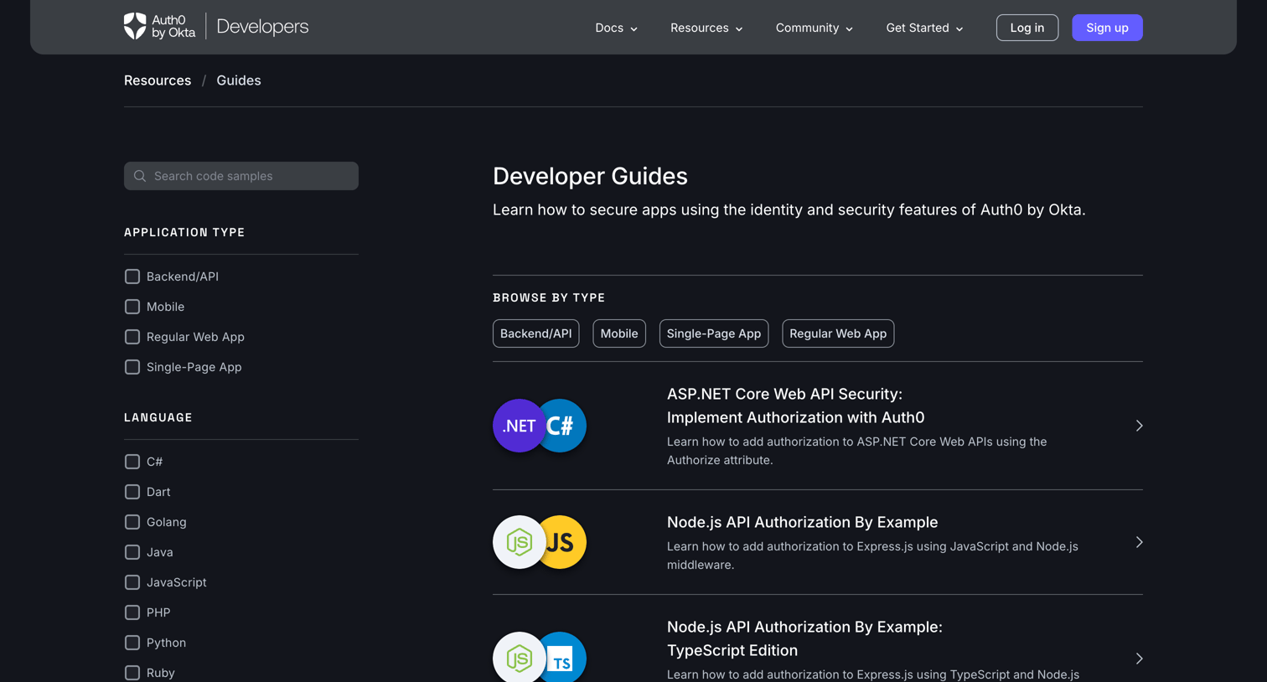The width and height of the screenshot is (1267, 682).
Task: Click the Guides breadcrumb link
Action: coord(239,80)
